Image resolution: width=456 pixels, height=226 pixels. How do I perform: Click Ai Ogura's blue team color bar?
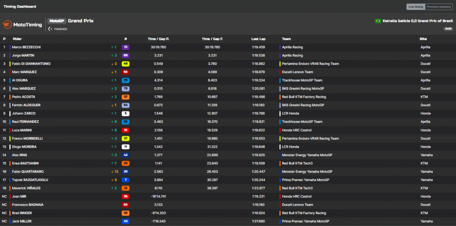[10, 80]
